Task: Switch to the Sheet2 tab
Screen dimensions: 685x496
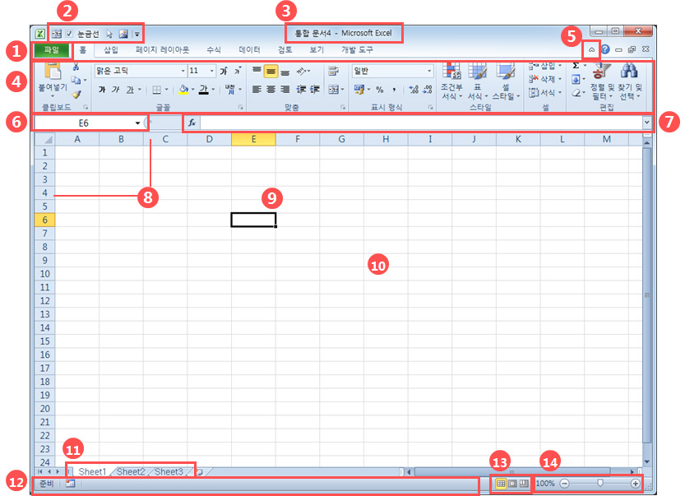Action: click(x=131, y=471)
